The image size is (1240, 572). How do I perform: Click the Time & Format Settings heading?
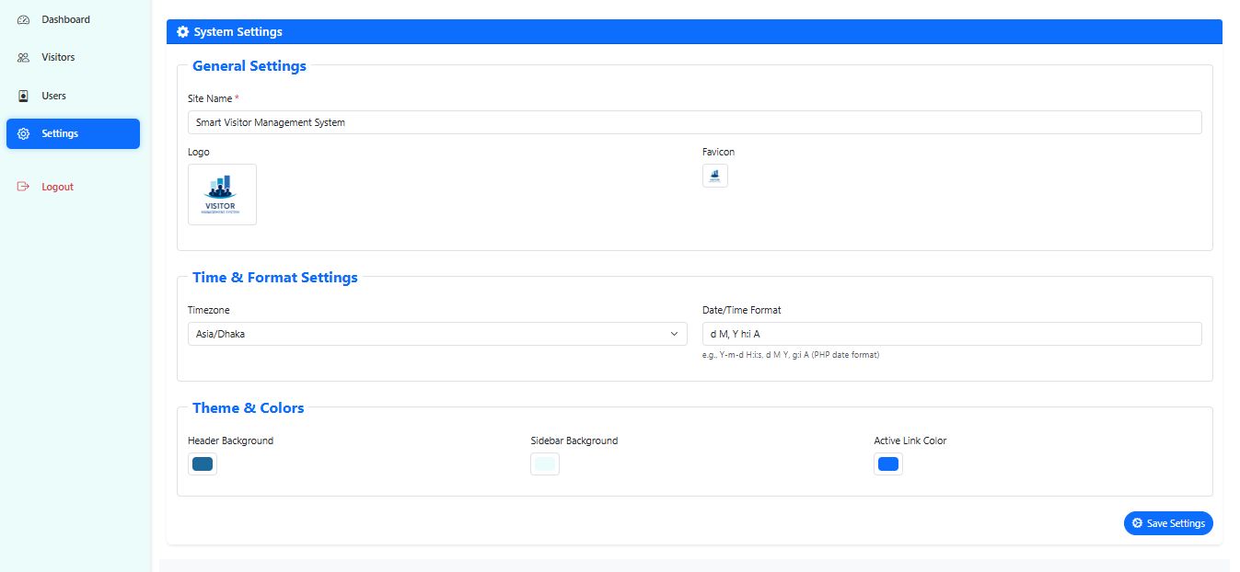pyautogui.click(x=275, y=277)
